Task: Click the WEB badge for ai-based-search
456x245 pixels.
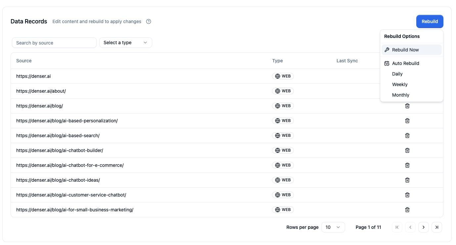Action: pyautogui.click(x=283, y=136)
